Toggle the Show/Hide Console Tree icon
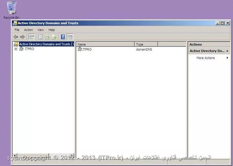233x166 pixels. [32, 37]
